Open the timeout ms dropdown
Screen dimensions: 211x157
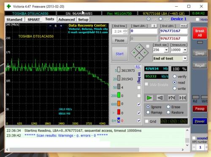click(x=185, y=50)
